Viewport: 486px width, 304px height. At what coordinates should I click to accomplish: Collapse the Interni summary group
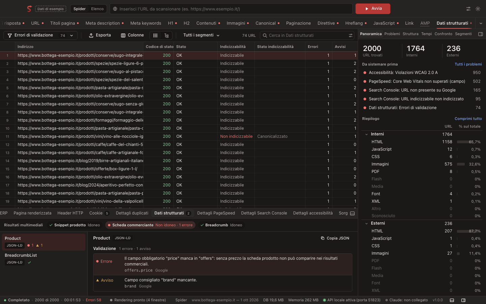pos(367,134)
